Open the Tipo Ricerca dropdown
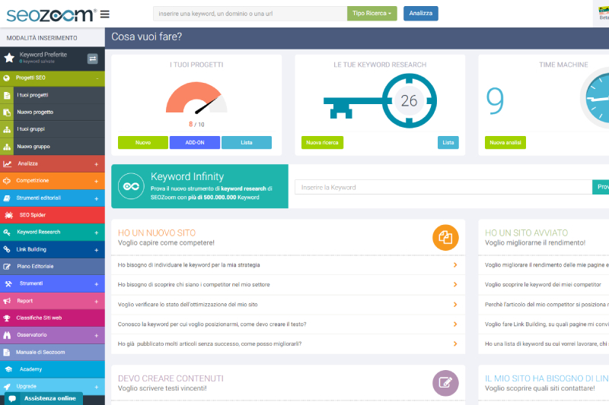Screen dimensions: 609x405 pyautogui.click(x=371, y=14)
